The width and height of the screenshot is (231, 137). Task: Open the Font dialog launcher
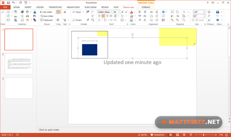(x=128, y=24)
